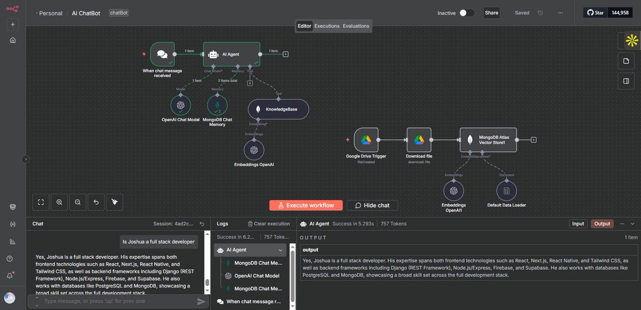Fit the workflow to view
Image resolution: width=641 pixels, height=310 pixels.
point(41,202)
